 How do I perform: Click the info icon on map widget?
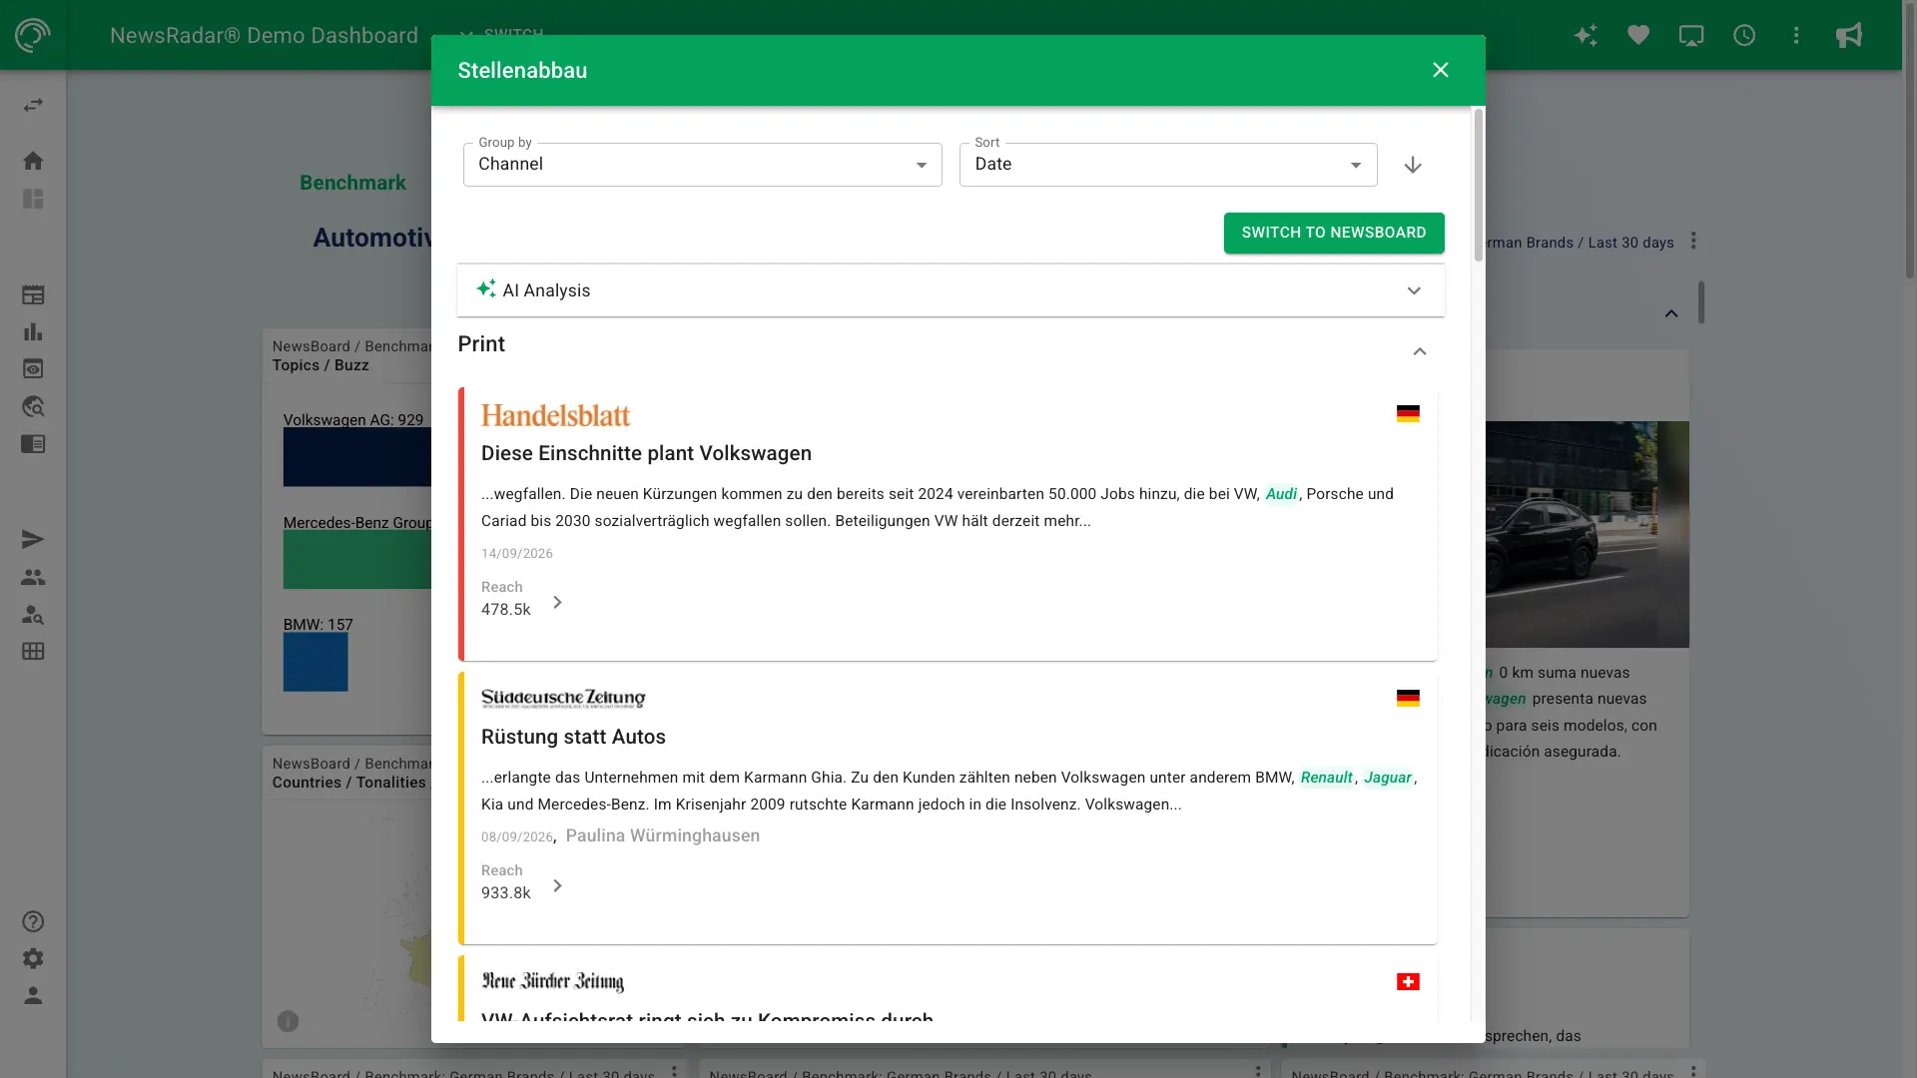288,1021
